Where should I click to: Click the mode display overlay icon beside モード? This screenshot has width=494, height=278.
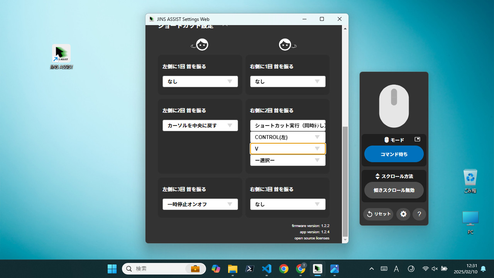coord(417,139)
